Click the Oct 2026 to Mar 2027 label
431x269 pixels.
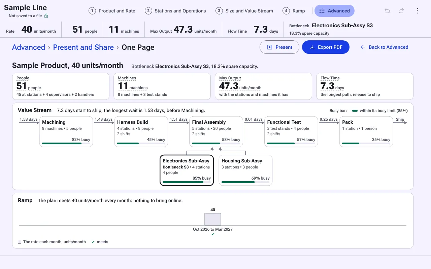(213, 229)
